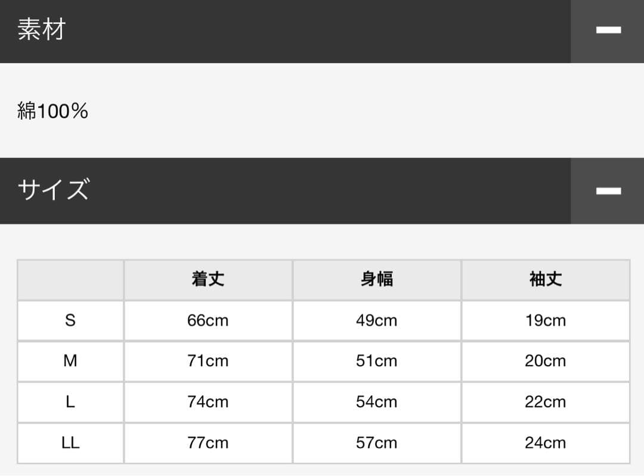Click the 49cm body width cell
Image resolution: width=644 pixels, height=476 pixels.
[376, 320]
